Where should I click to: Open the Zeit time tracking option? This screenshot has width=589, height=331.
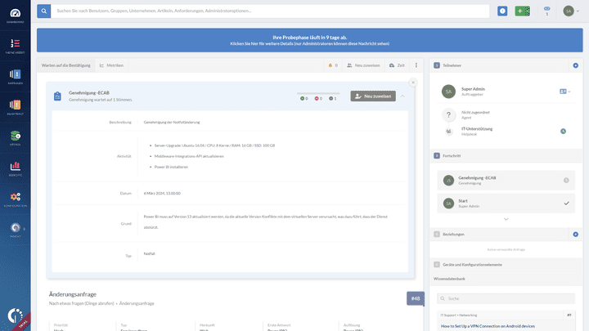point(397,65)
